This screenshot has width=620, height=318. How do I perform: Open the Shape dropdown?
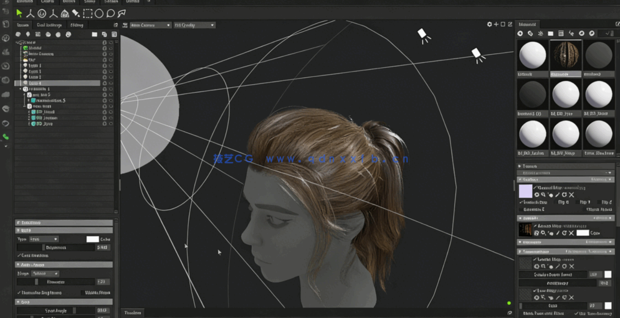[x=45, y=273]
